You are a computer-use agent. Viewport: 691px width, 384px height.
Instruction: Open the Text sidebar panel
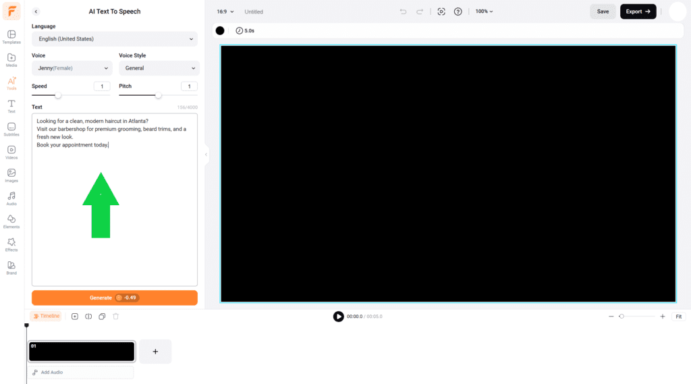click(11, 106)
